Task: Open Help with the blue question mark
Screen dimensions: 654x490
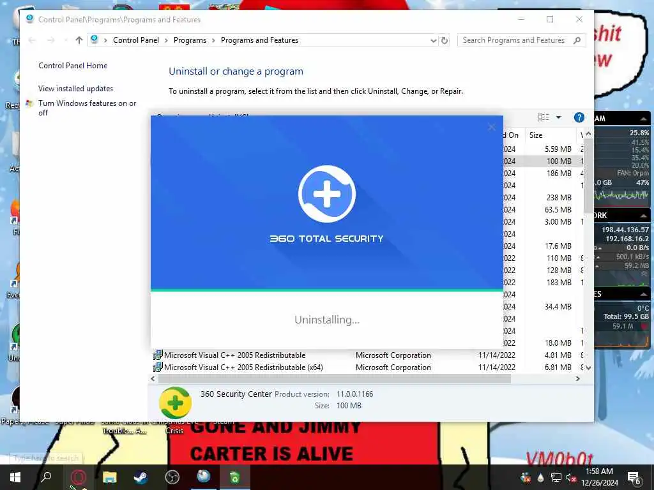Action: 579,117
